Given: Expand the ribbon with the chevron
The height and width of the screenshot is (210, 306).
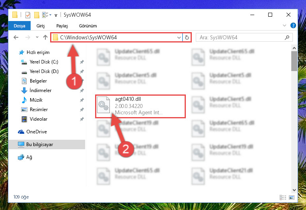Looking at the screenshot, I should pyautogui.click(x=285, y=25).
